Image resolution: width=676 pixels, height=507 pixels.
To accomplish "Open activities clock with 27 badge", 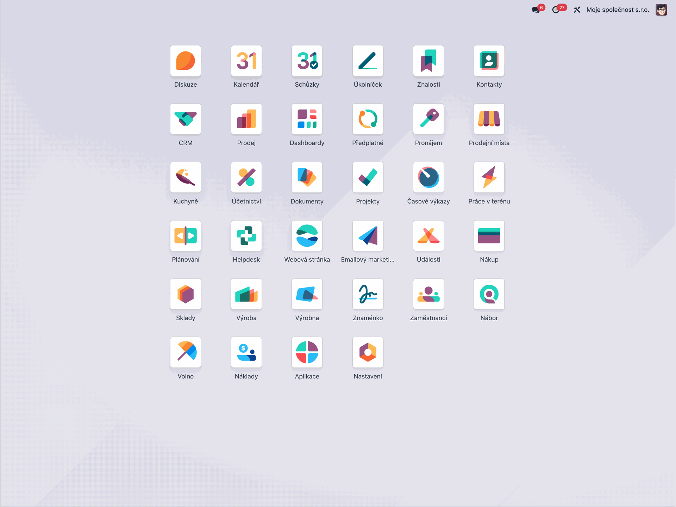I will coord(556,10).
